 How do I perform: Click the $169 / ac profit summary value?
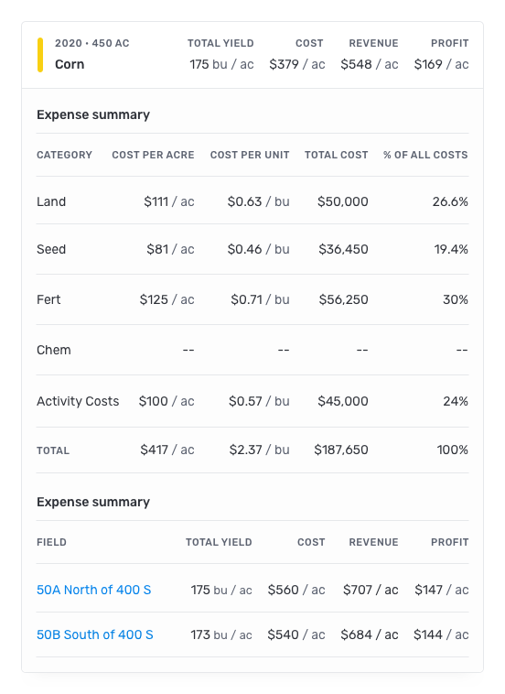[x=441, y=64]
